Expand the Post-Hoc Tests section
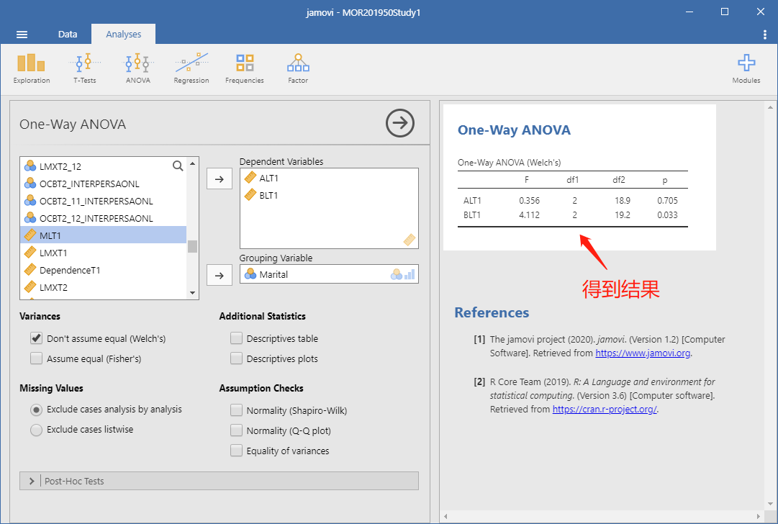Viewport: 778px width, 524px height. click(x=219, y=481)
